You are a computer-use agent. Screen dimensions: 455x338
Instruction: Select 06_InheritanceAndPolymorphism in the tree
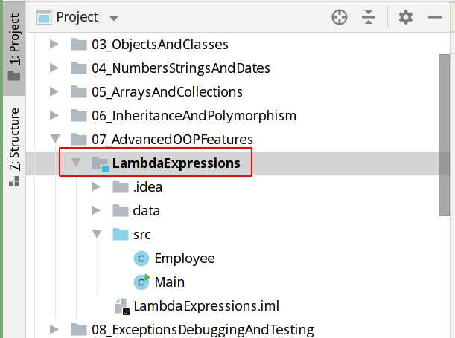click(194, 116)
